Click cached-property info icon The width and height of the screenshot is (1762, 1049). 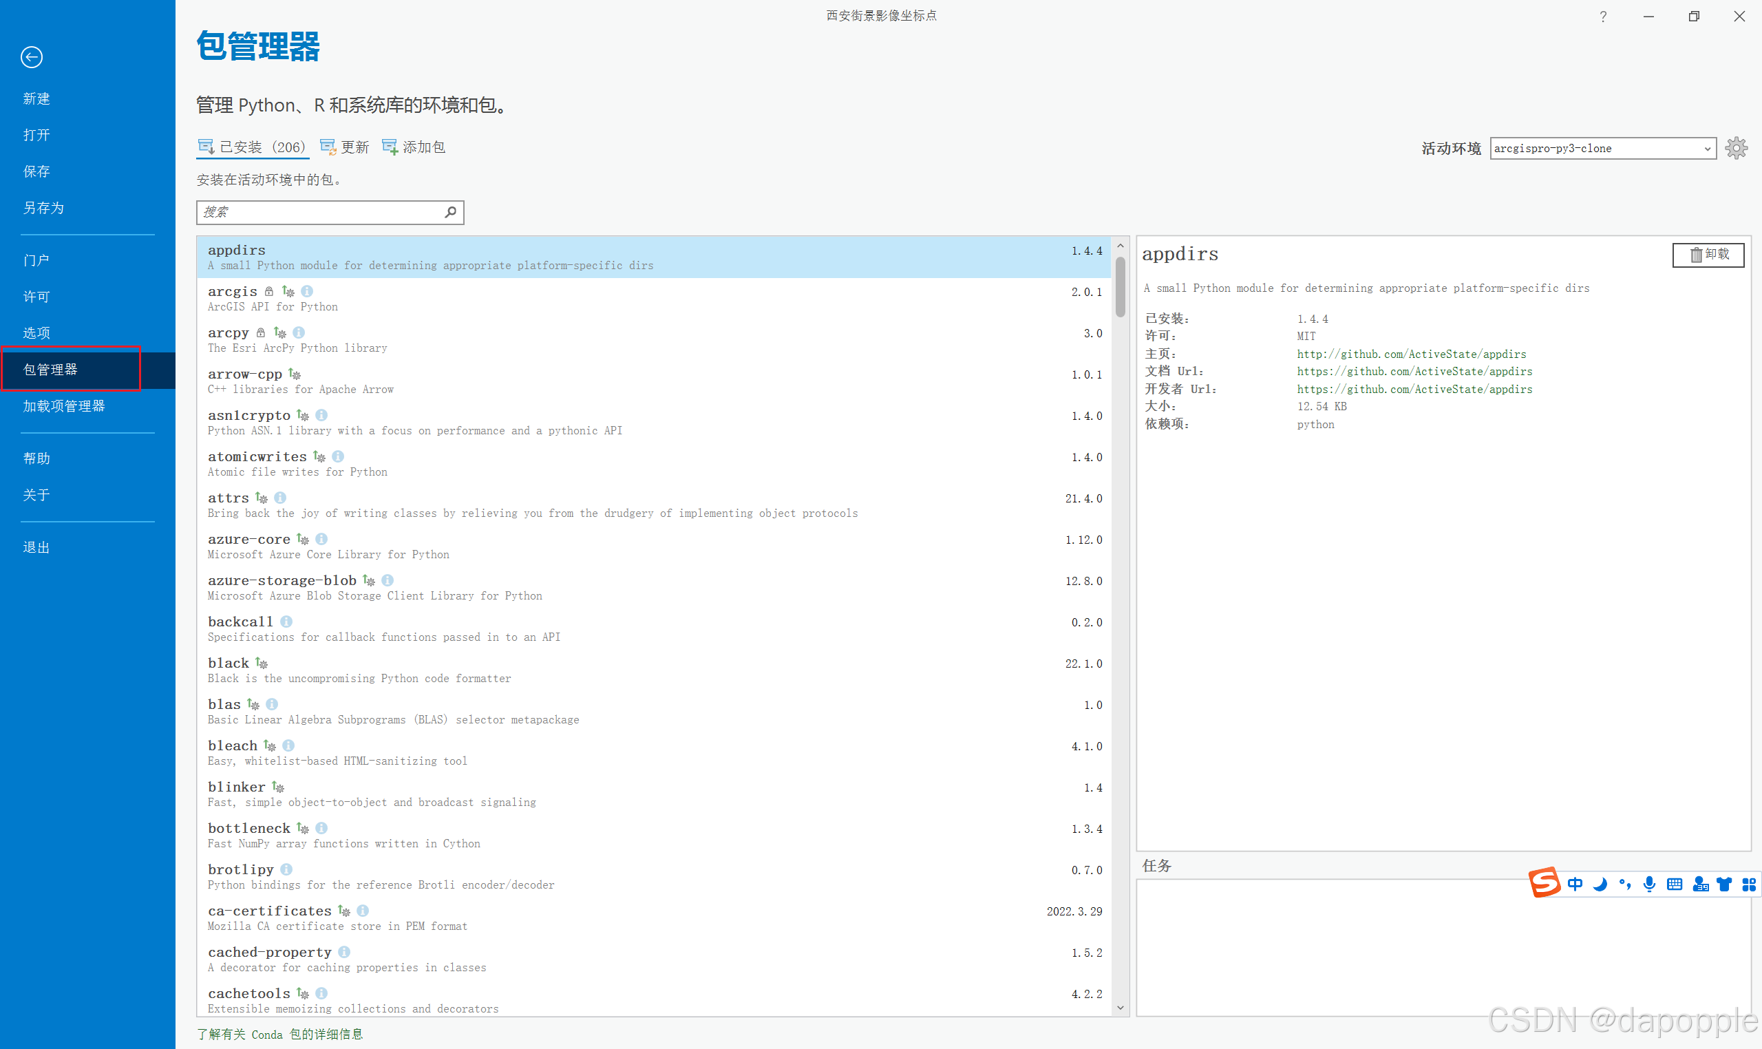pyautogui.click(x=343, y=952)
